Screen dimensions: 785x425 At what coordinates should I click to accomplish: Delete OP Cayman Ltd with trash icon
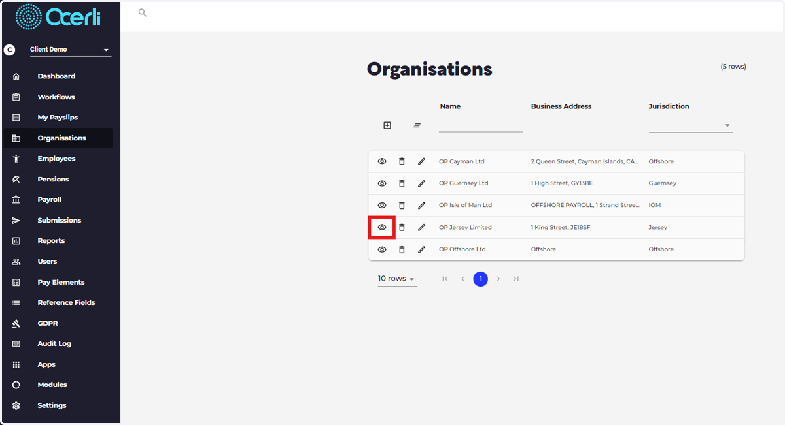click(402, 161)
